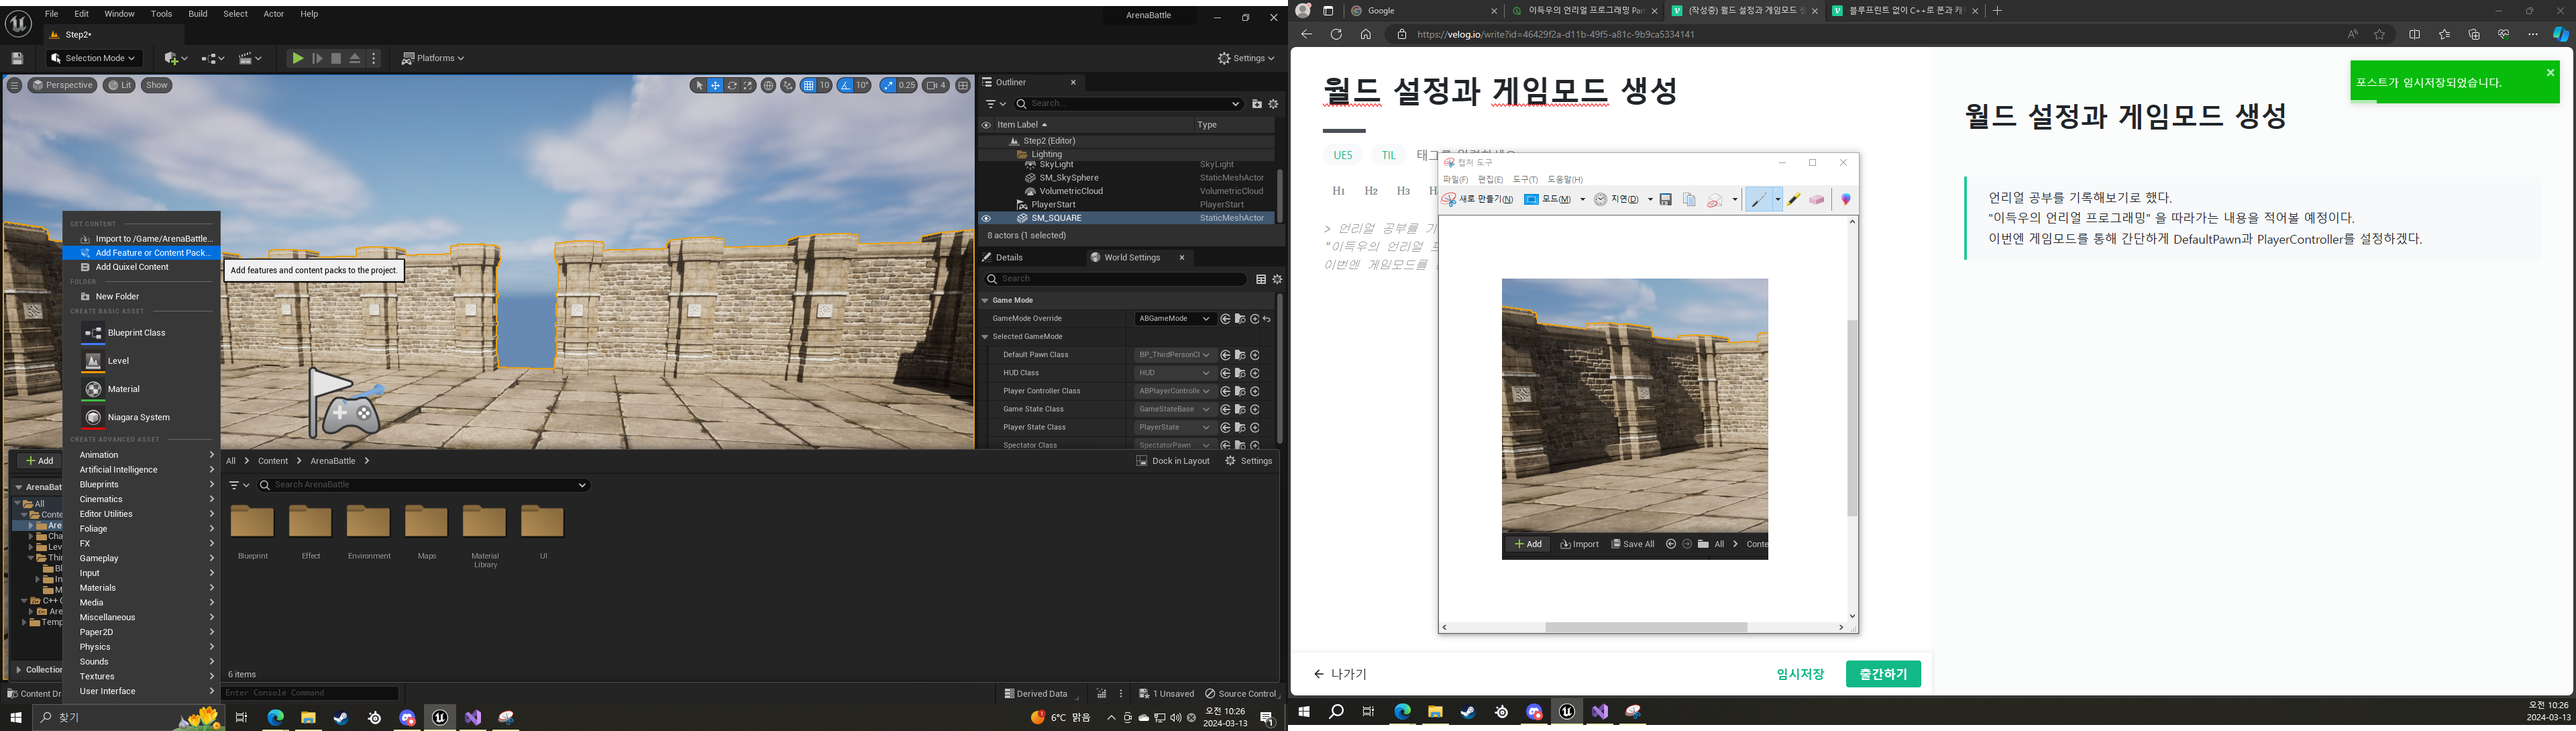The width and height of the screenshot is (2576, 731).
Task: Click the Stop simulation button
Action: (x=336, y=59)
